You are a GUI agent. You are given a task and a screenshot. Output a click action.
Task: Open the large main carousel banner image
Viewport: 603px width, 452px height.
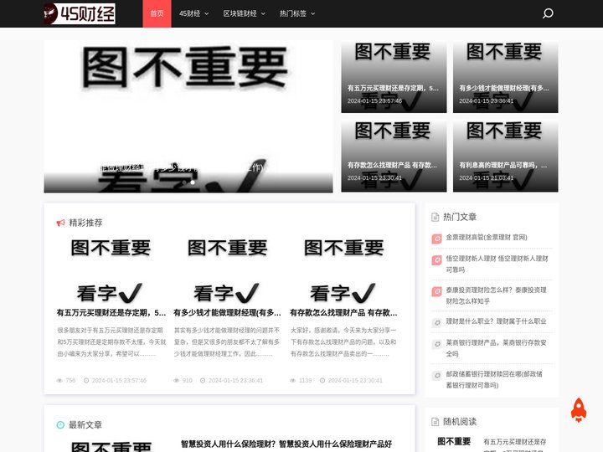(188, 116)
